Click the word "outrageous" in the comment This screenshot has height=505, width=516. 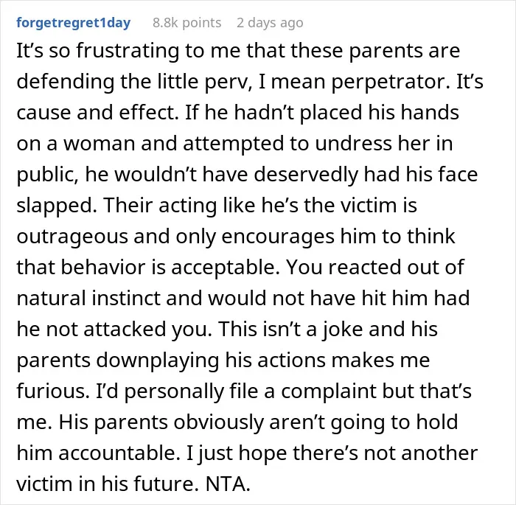tap(72, 237)
